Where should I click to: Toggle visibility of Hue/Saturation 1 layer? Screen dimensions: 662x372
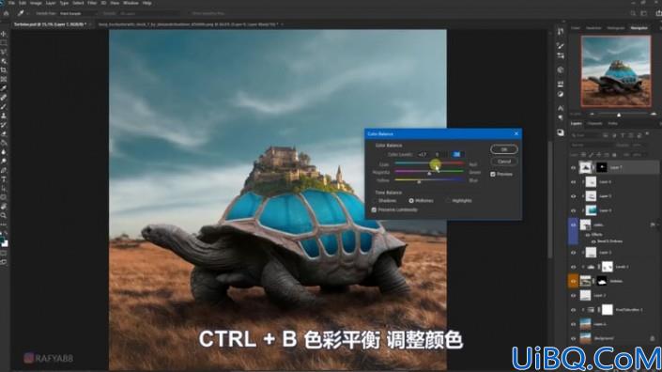pos(573,310)
